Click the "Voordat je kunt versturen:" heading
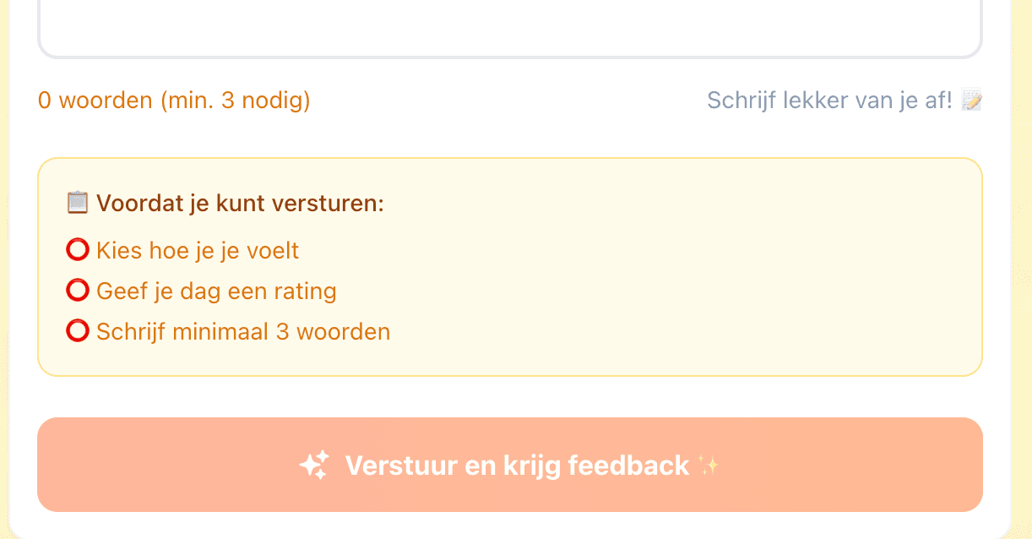 240,203
